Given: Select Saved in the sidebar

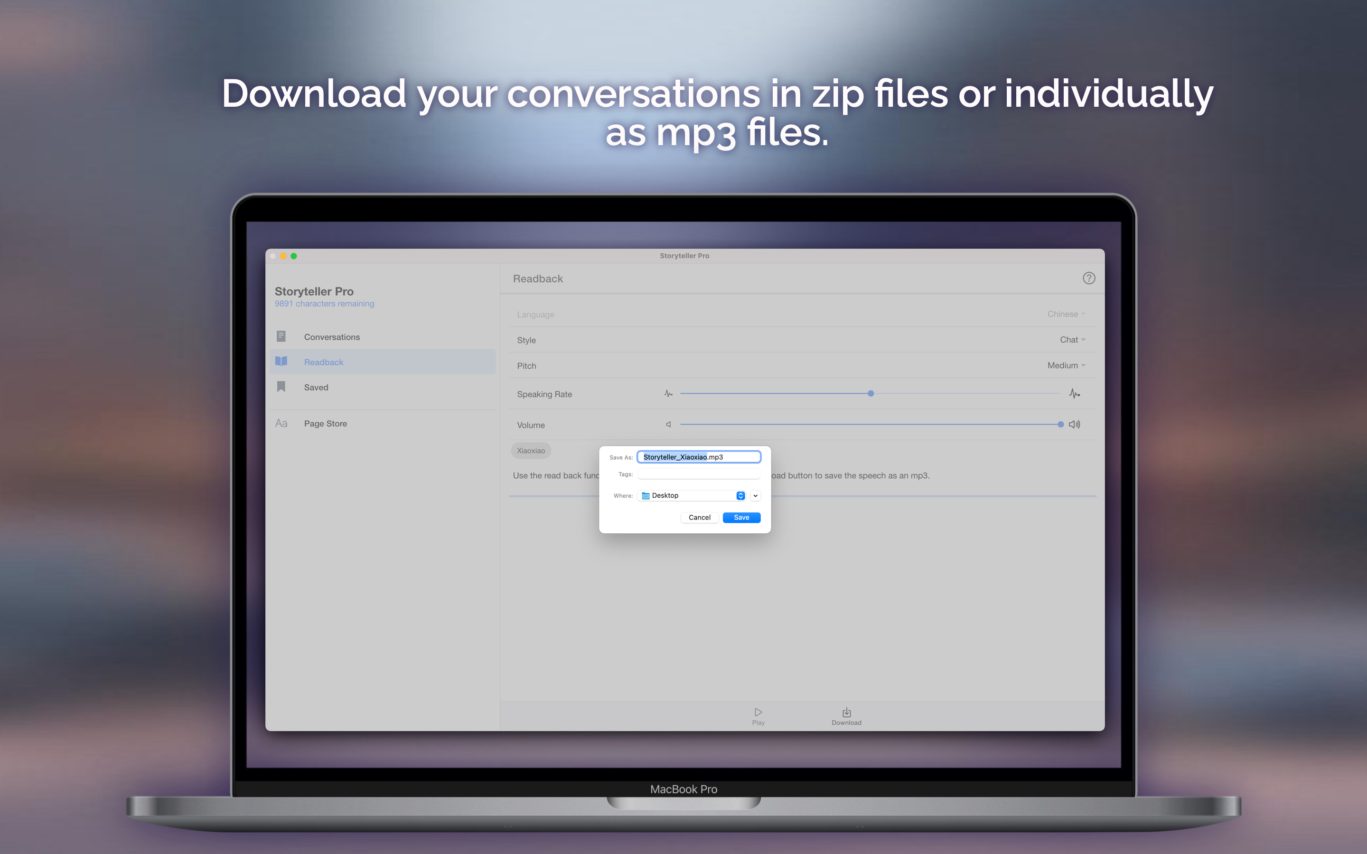Looking at the screenshot, I should (x=316, y=387).
